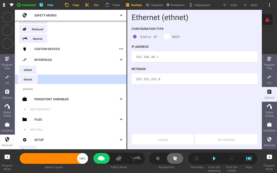This screenshot has height=173, width=277.
Task: Open the three-dot overflow menu
Action: [270, 5]
